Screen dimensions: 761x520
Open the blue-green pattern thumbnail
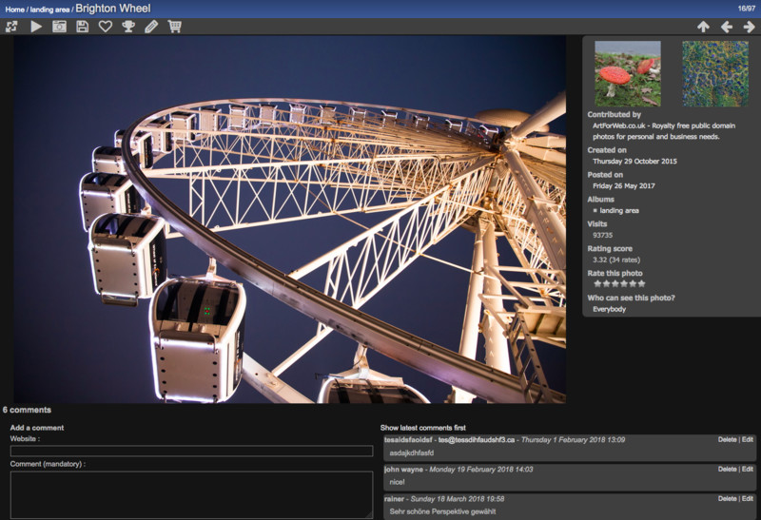click(714, 72)
